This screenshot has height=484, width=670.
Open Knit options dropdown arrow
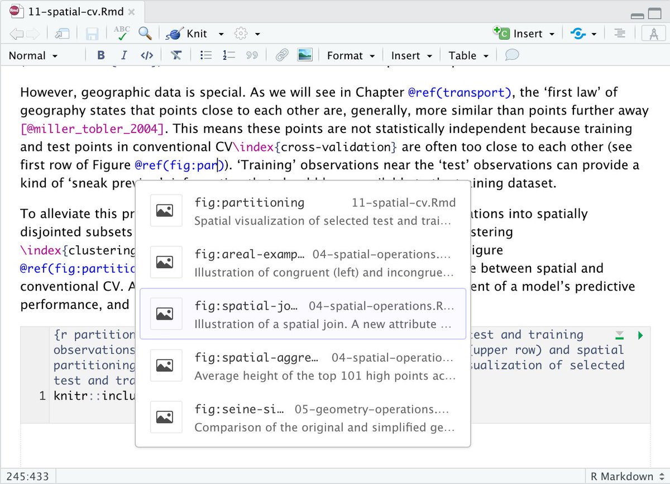pos(221,34)
